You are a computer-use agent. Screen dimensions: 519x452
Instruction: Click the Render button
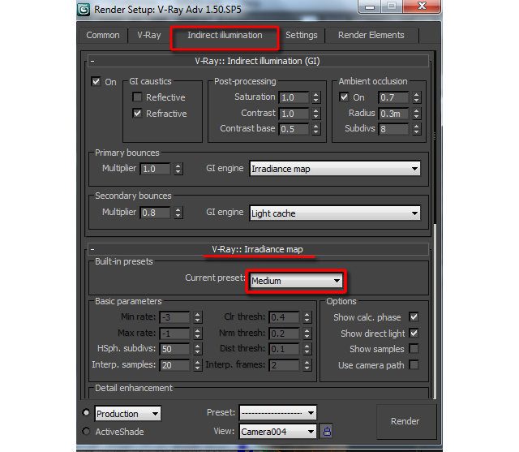point(405,421)
